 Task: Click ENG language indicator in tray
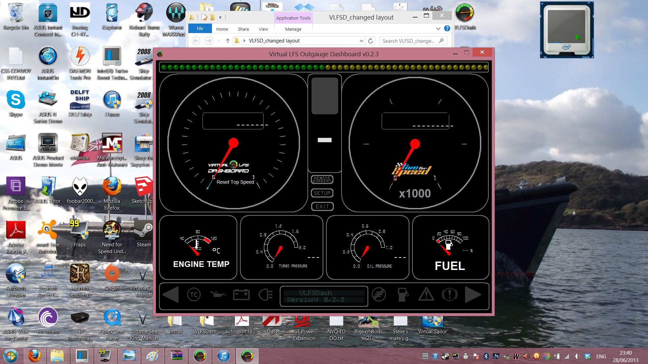tap(601, 356)
